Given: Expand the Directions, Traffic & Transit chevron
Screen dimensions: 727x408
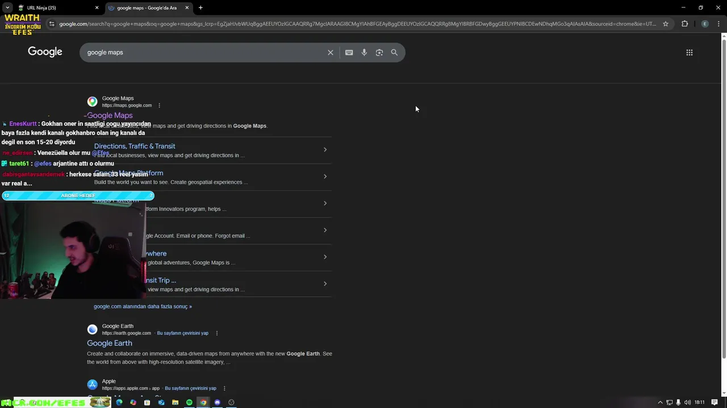Looking at the screenshot, I should (325, 150).
